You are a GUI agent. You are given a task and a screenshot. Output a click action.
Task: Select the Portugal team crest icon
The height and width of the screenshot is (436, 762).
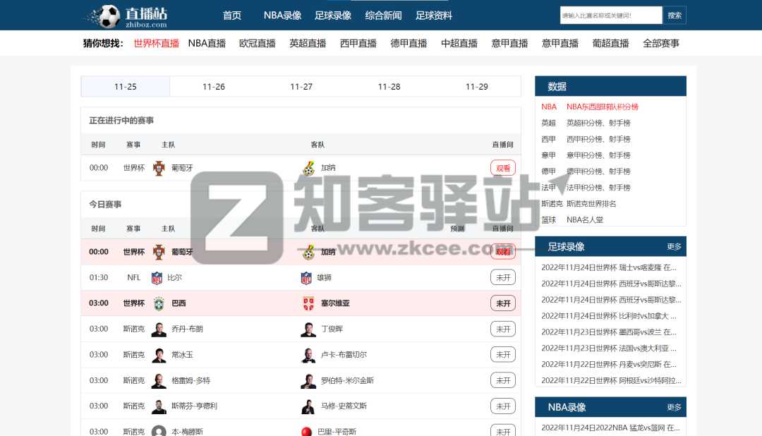(x=159, y=167)
